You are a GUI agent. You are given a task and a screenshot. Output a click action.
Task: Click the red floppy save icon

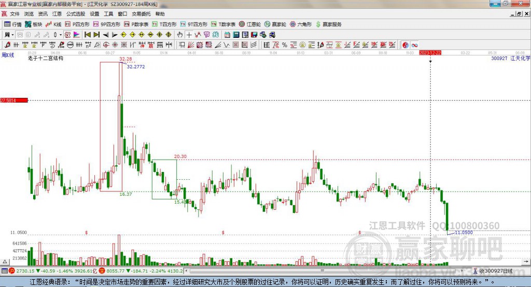(254, 35)
